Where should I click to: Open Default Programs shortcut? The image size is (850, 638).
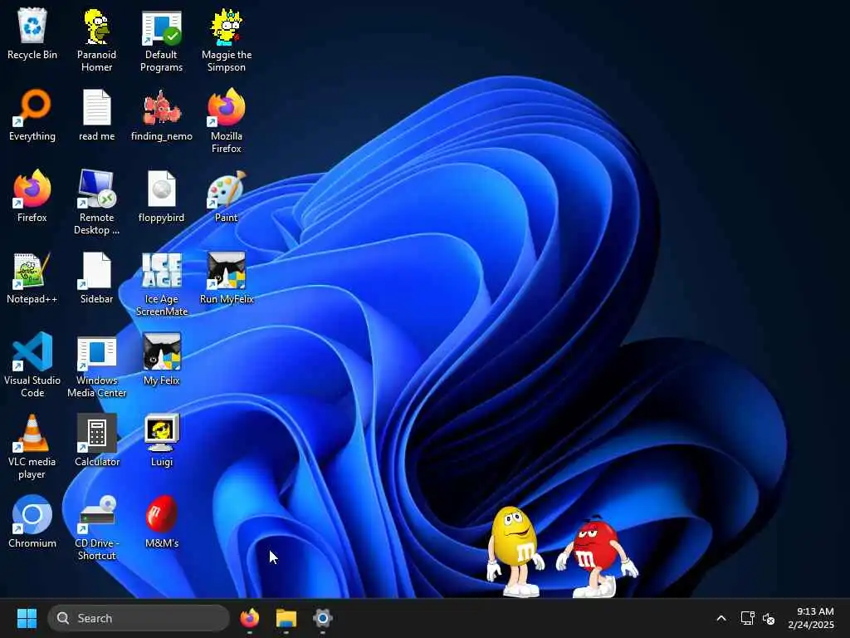coord(161,40)
